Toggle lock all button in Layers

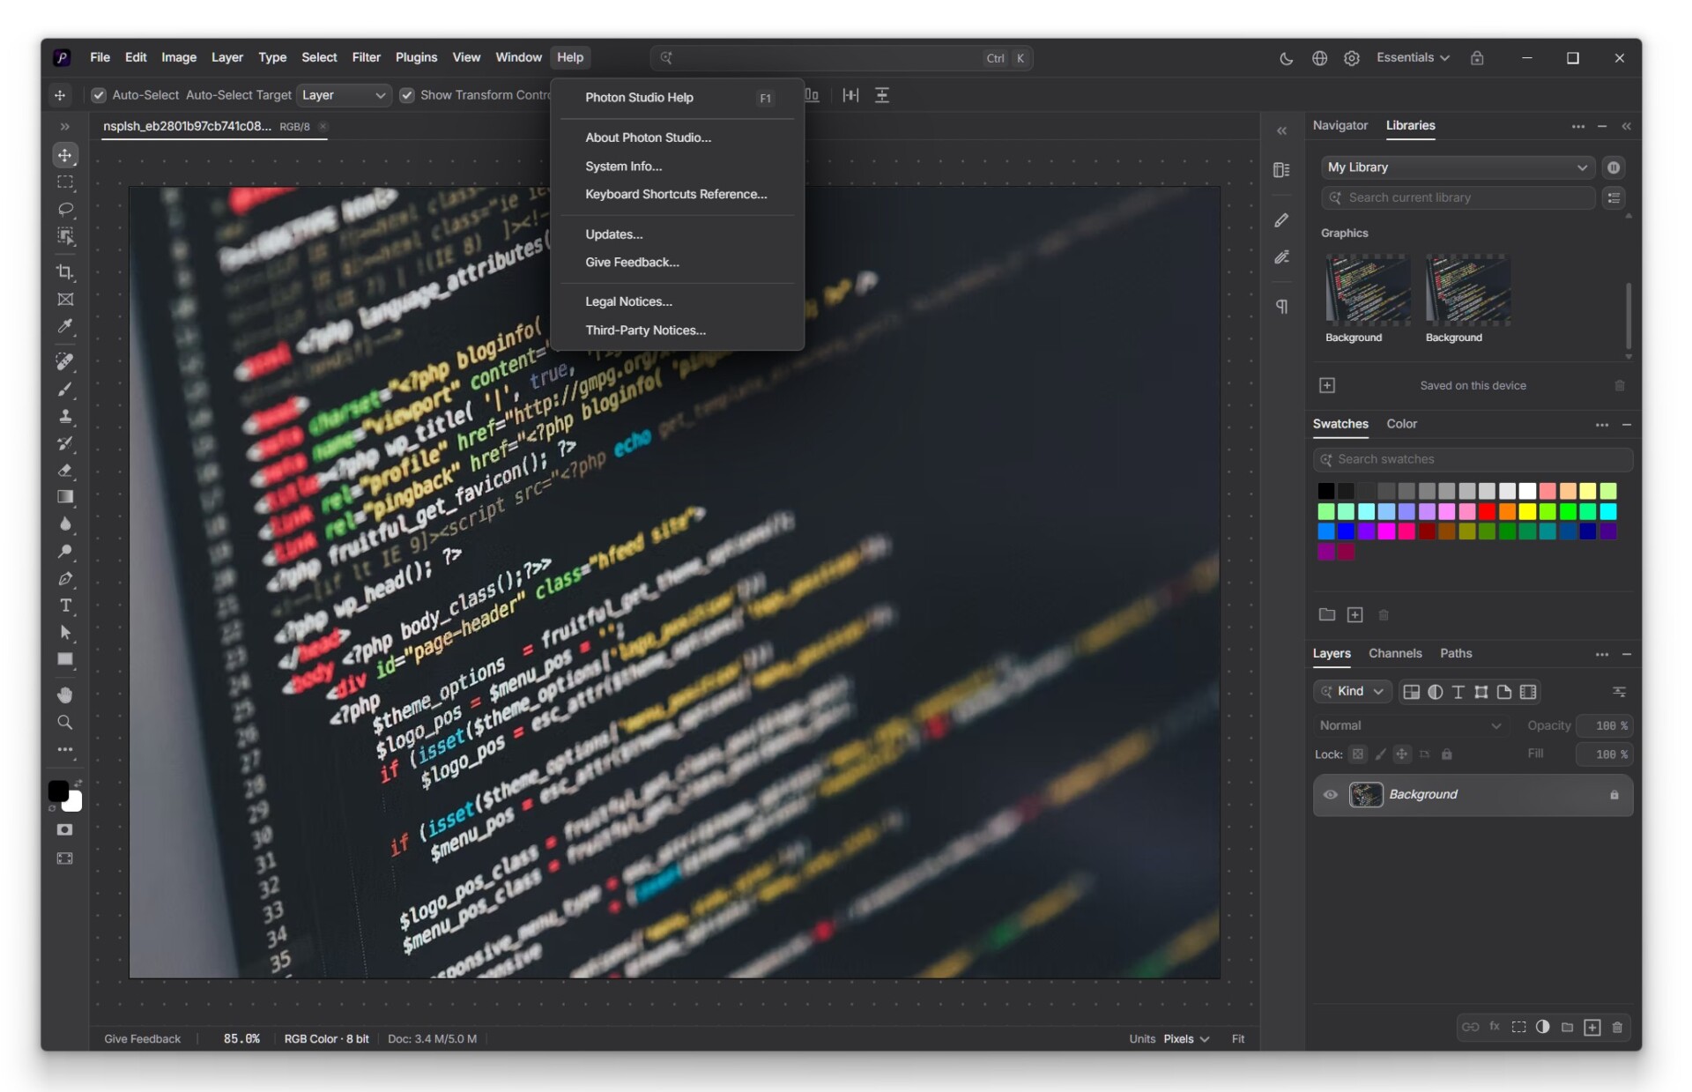(1447, 754)
